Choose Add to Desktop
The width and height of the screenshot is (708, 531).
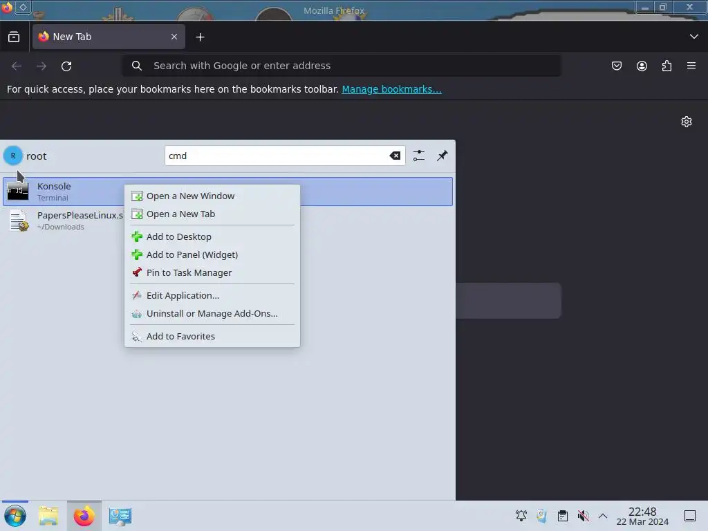[212, 236]
